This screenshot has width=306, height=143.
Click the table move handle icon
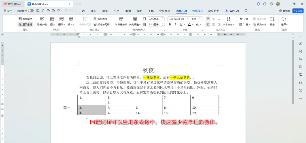click(65, 107)
